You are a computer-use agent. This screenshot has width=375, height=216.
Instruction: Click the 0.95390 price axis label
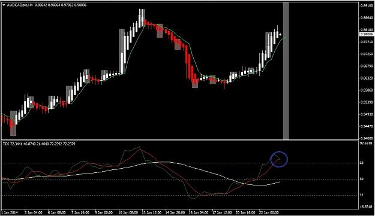click(x=367, y=102)
